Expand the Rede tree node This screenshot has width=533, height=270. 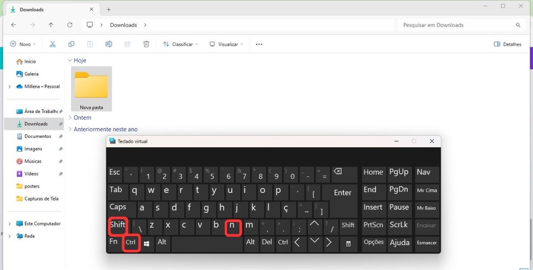[x=10, y=236]
